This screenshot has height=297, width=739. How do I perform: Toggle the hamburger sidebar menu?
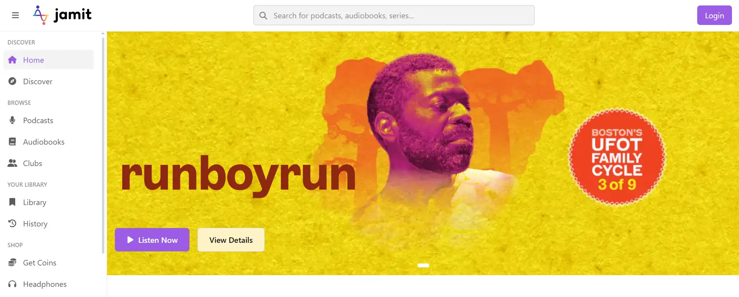tap(15, 15)
